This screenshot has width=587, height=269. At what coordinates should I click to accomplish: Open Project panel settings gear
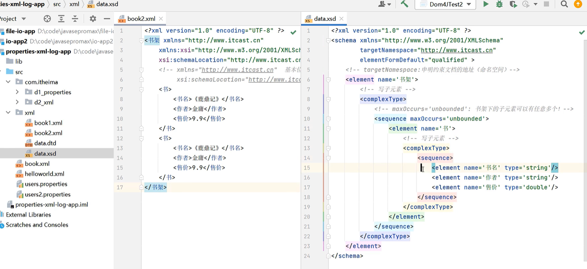click(x=93, y=19)
